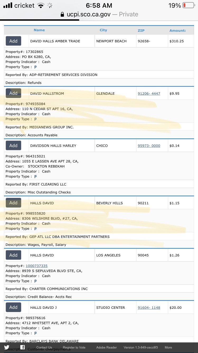Tap the battery icon in status bar
Viewport: 198px width, 353px height.
[188, 5]
